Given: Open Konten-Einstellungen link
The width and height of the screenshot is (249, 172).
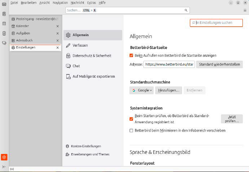Looking at the screenshot, I should coord(86,146).
